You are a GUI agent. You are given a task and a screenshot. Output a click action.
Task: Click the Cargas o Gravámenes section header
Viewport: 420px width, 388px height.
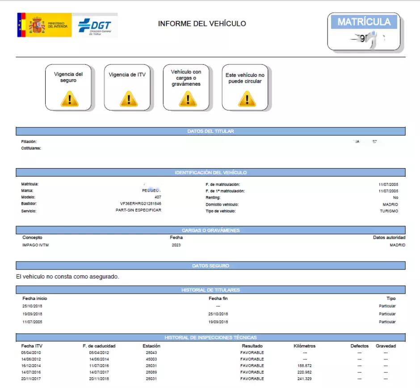coord(210,230)
